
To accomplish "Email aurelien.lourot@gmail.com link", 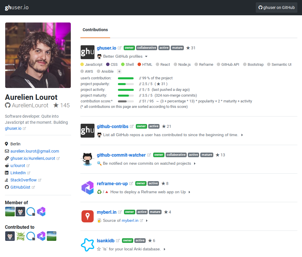I will tap(35, 151).
